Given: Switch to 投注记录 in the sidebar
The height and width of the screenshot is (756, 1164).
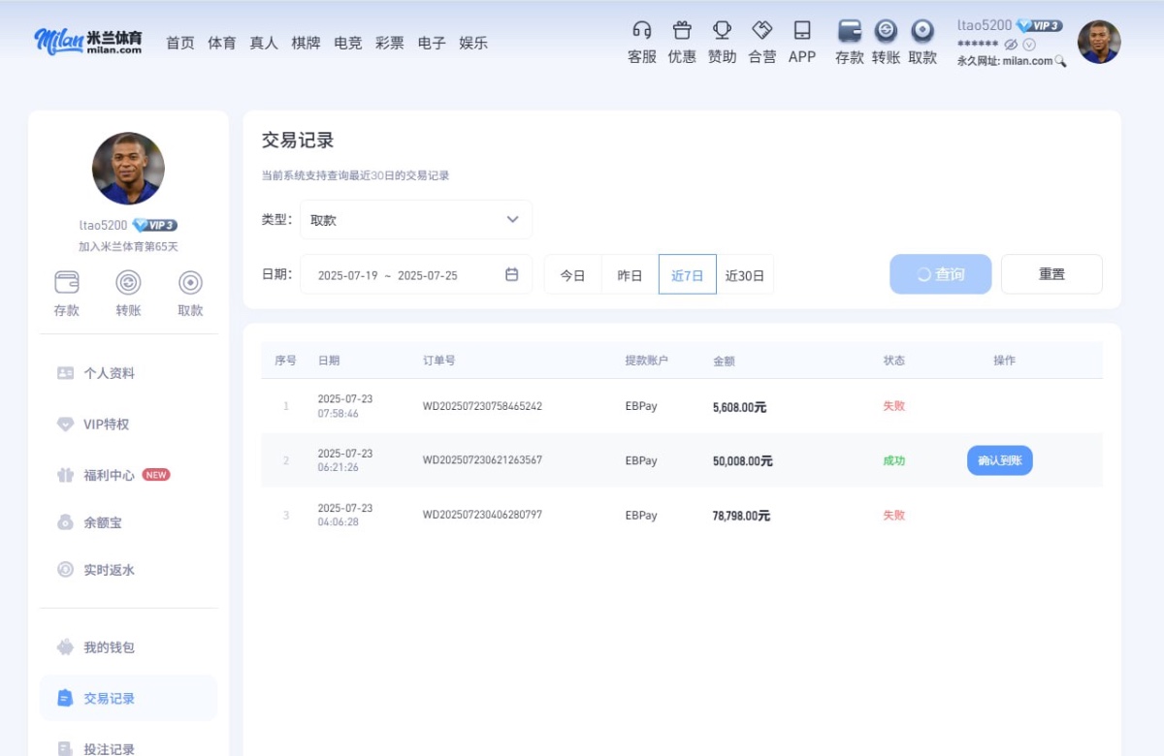Looking at the screenshot, I should [x=111, y=747].
